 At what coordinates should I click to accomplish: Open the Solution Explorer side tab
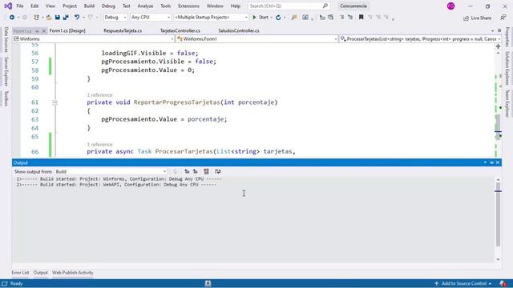507,68
